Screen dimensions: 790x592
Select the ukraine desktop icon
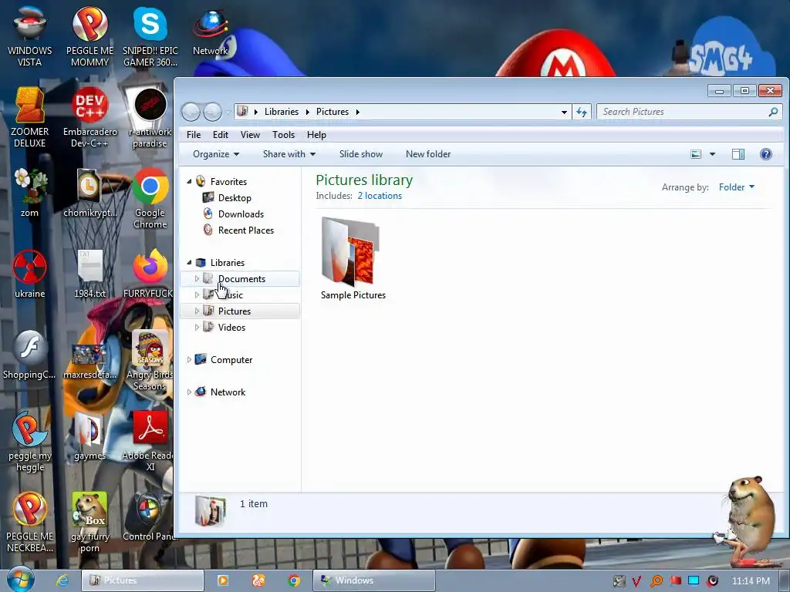(30, 274)
